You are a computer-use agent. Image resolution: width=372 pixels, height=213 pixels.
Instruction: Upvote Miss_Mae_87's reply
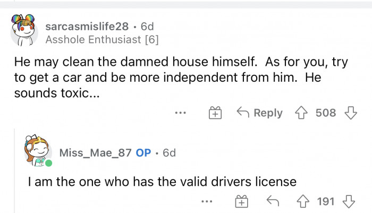point(304,201)
